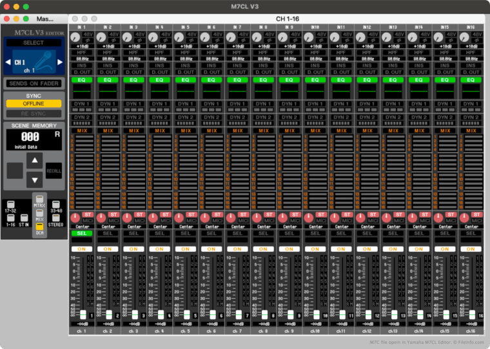Screen dimensions: 490x349
Task: Open the DCA window icon
Action: click(40, 227)
